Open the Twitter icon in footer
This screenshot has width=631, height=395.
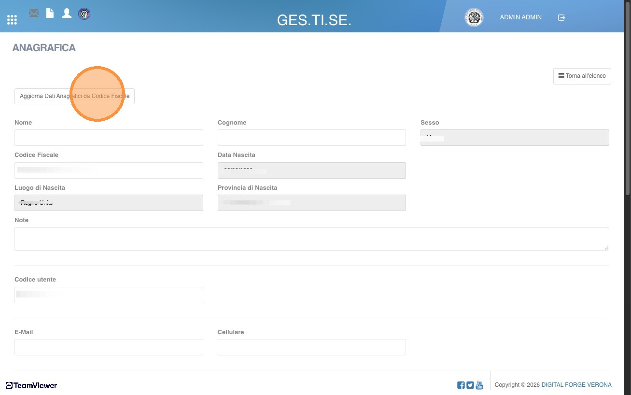pyautogui.click(x=470, y=385)
